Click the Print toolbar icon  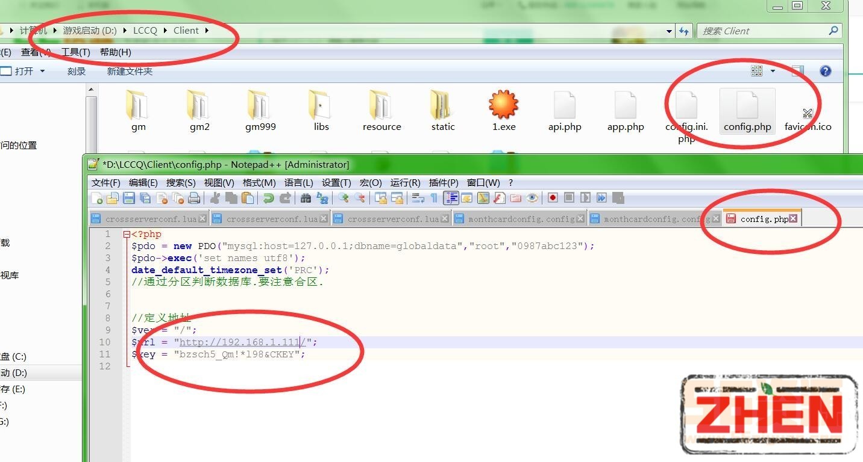(x=194, y=198)
